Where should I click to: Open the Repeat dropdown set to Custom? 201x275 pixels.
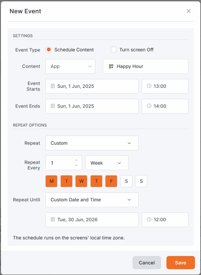(x=92, y=143)
